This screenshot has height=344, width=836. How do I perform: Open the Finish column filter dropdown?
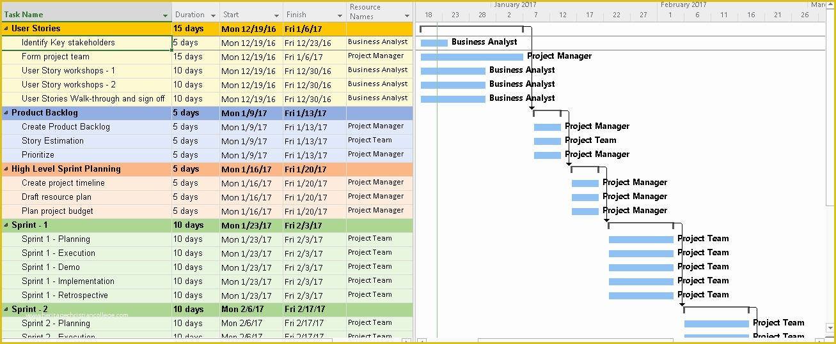click(x=340, y=15)
